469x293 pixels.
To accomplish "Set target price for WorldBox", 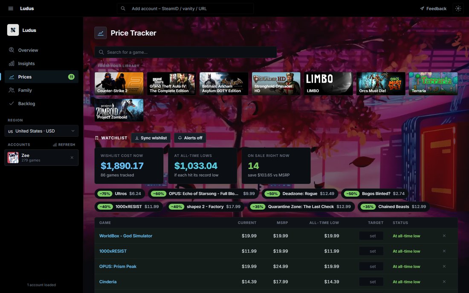I will point(371,236).
